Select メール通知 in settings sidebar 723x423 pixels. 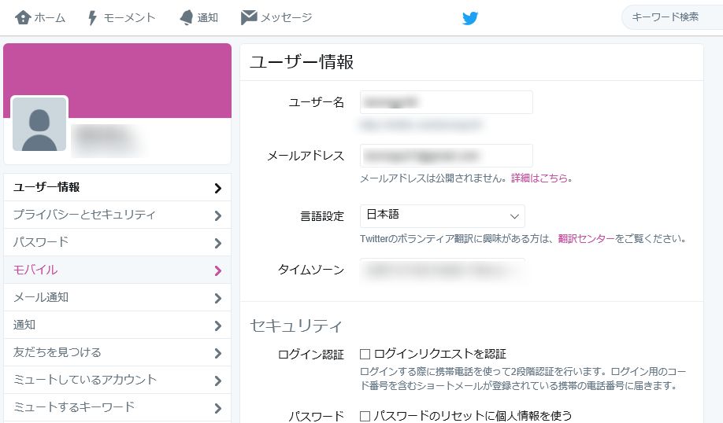coord(117,297)
